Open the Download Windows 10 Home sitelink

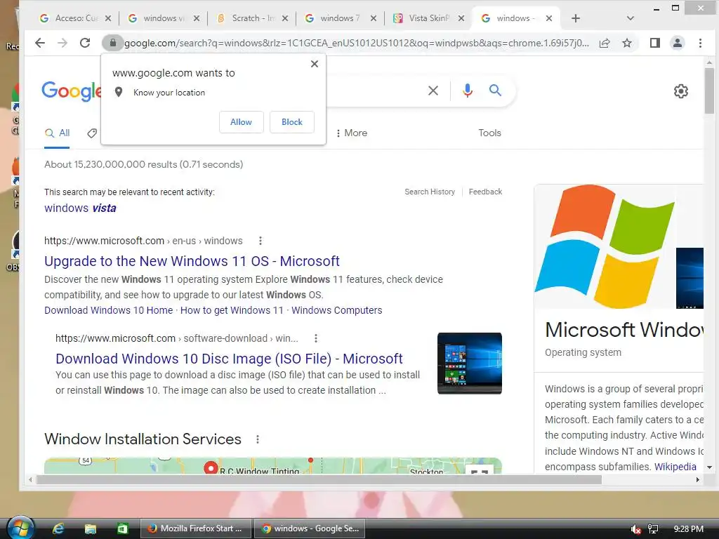click(x=109, y=310)
